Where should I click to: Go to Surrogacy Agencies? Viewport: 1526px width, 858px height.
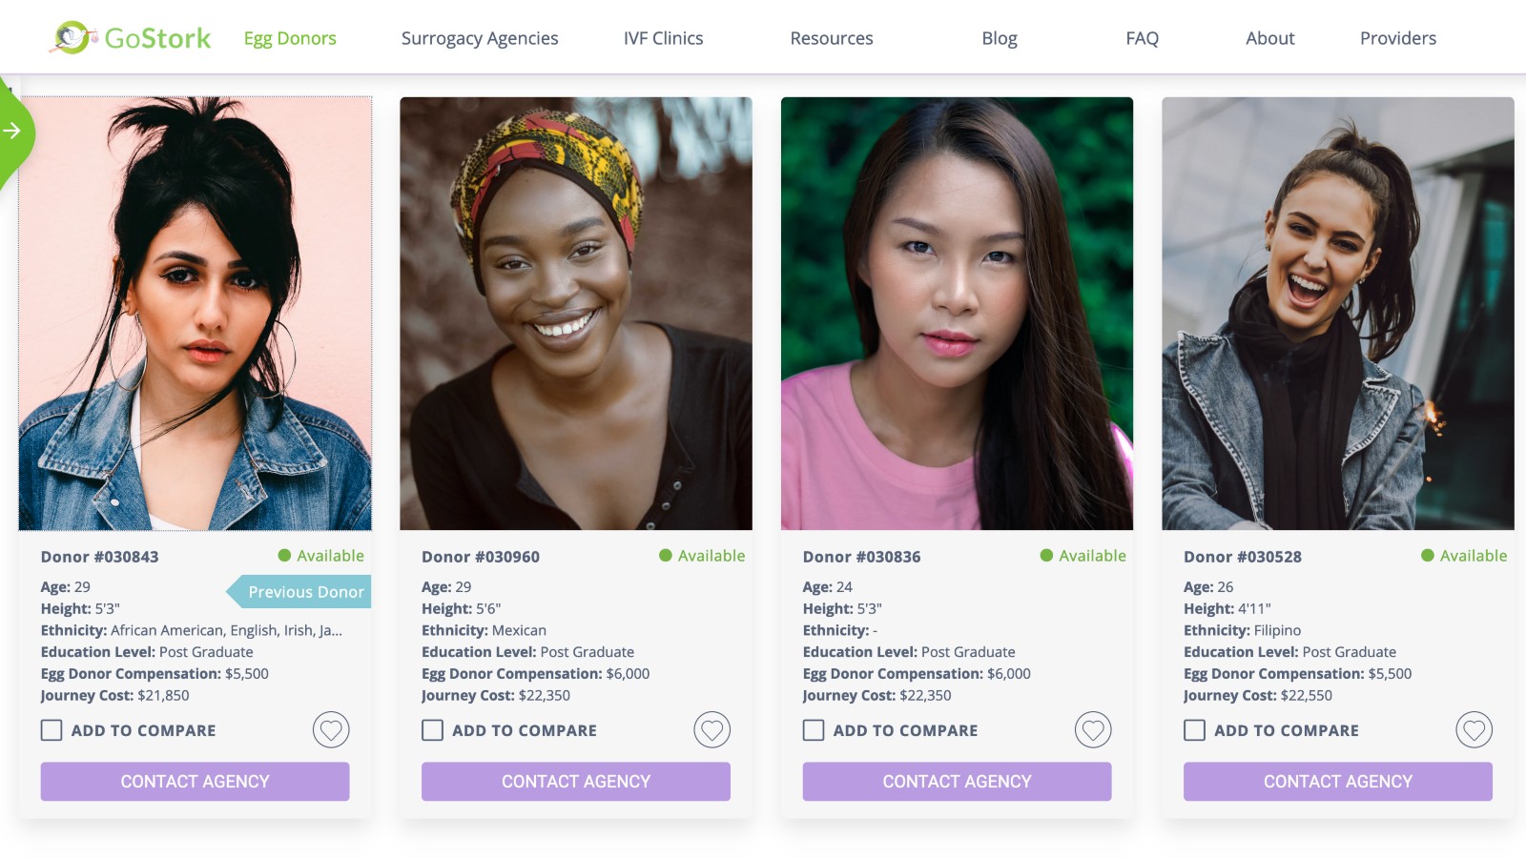480,38
